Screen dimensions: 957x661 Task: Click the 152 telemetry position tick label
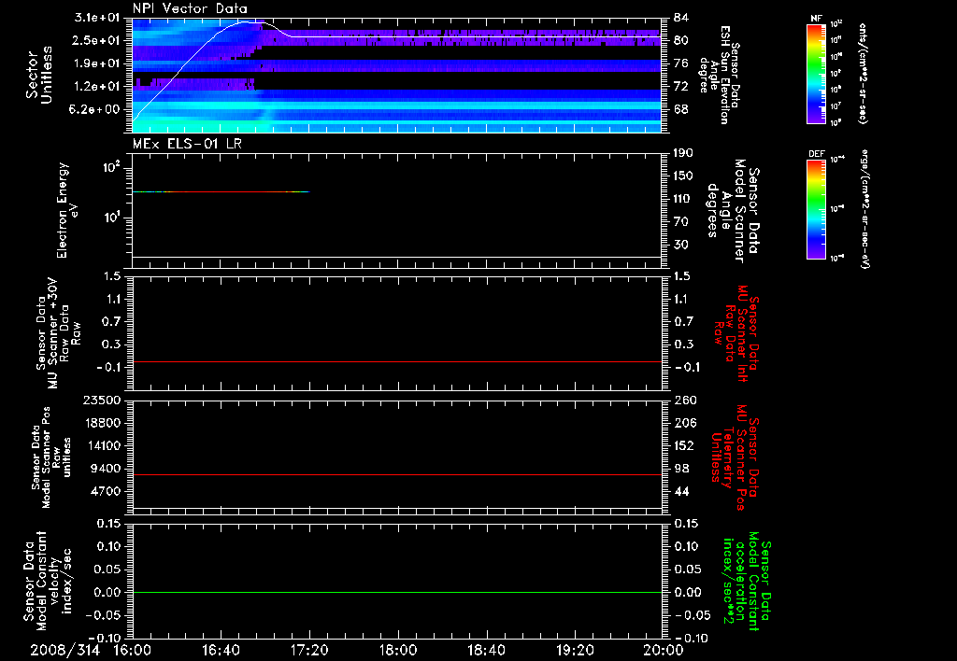tap(683, 445)
